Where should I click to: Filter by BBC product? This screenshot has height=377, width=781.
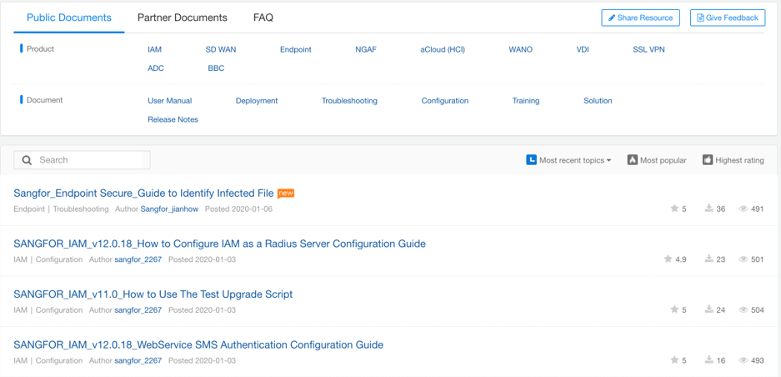click(x=216, y=68)
